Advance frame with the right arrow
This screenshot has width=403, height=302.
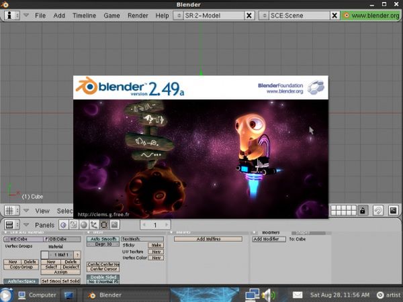167,225
